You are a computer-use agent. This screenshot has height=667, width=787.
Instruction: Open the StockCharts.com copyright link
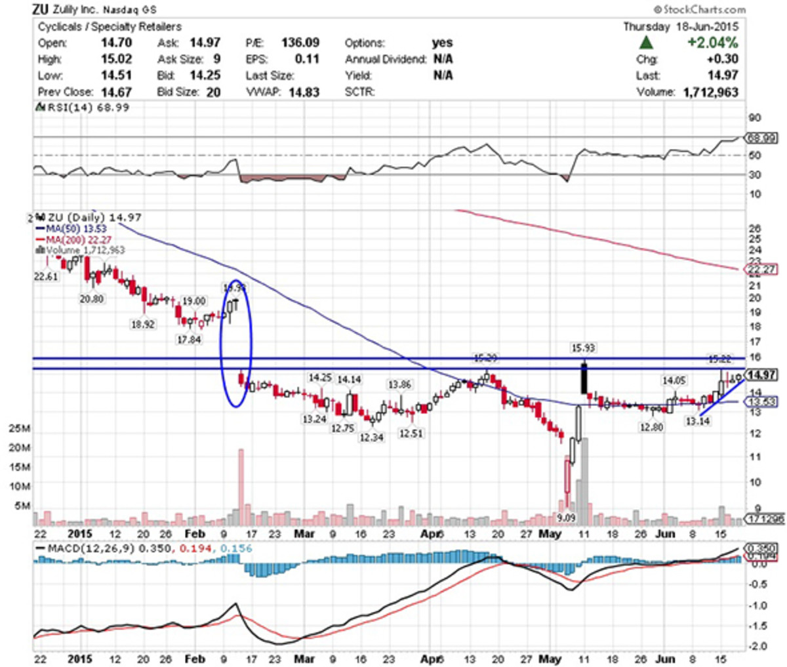click(x=699, y=9)
